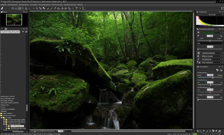Click the hammer tool icon in toolbar

[x=76, y=8]
